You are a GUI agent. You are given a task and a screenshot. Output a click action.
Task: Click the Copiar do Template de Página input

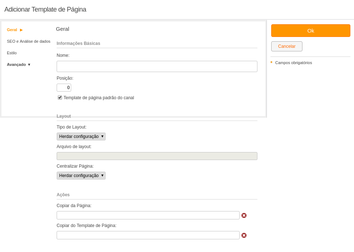(x=148, y=235)
